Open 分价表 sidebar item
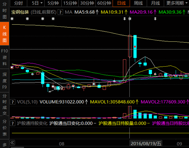The width and height of the screenshot is (189, 148). (4, 128)
